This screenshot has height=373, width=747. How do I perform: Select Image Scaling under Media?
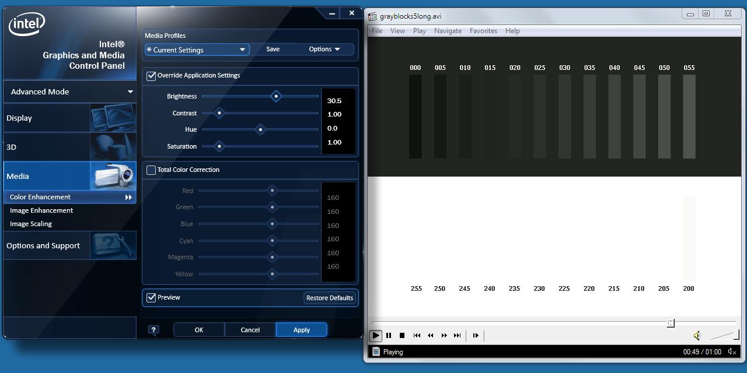[x=31, y=224]
